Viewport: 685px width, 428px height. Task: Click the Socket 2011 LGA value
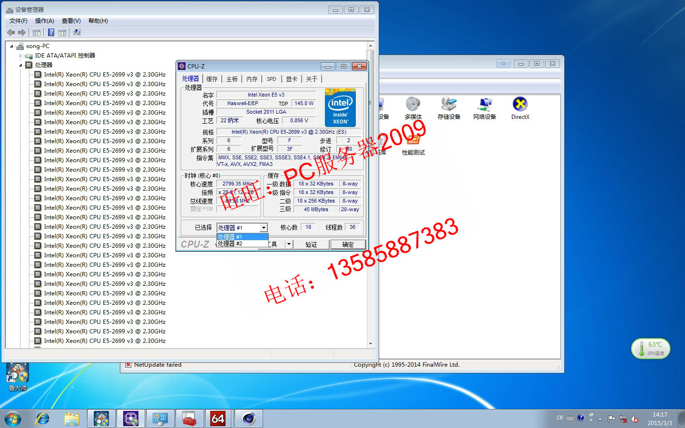point(266,112)
